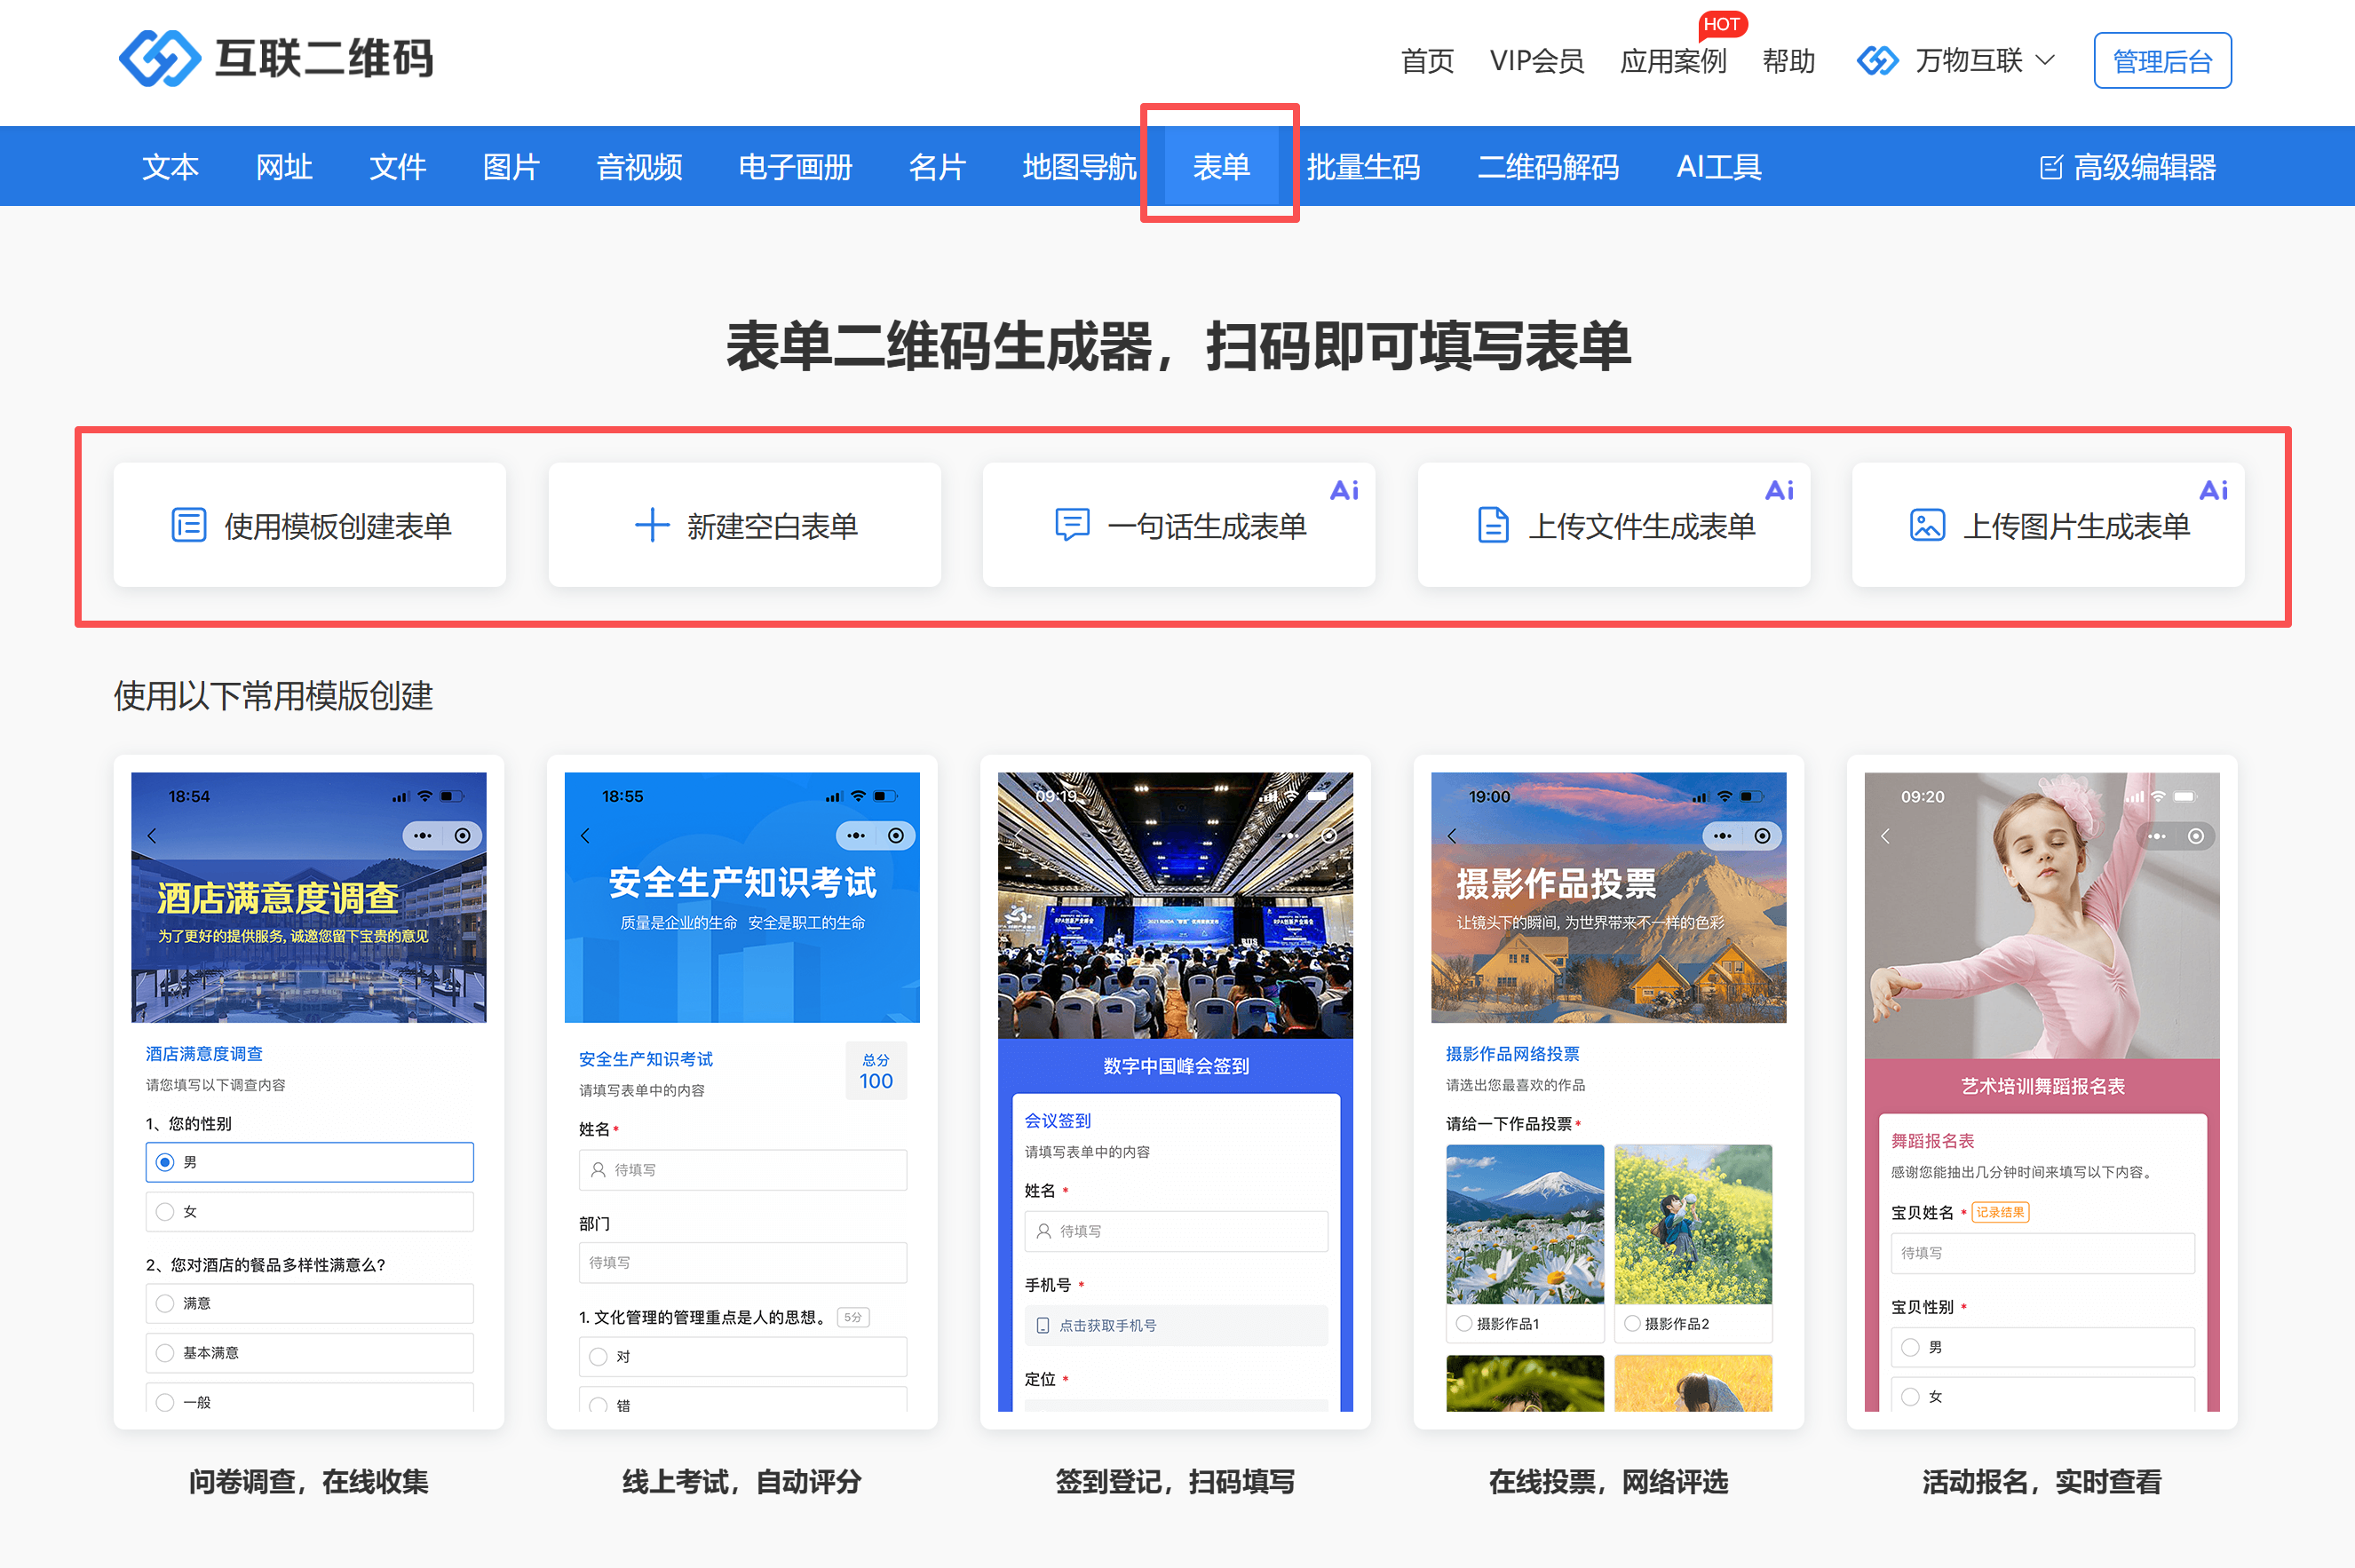Select the 摄影作品1 radio option
This screenshot has height=1568, width=2355.
tap(1464, 1323)
